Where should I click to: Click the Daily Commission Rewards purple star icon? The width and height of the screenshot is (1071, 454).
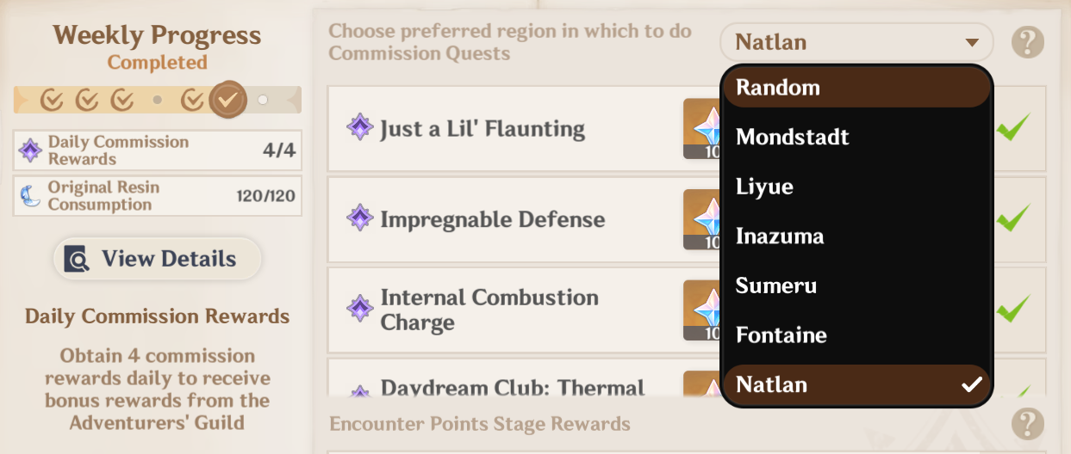(x=31, y=151)
